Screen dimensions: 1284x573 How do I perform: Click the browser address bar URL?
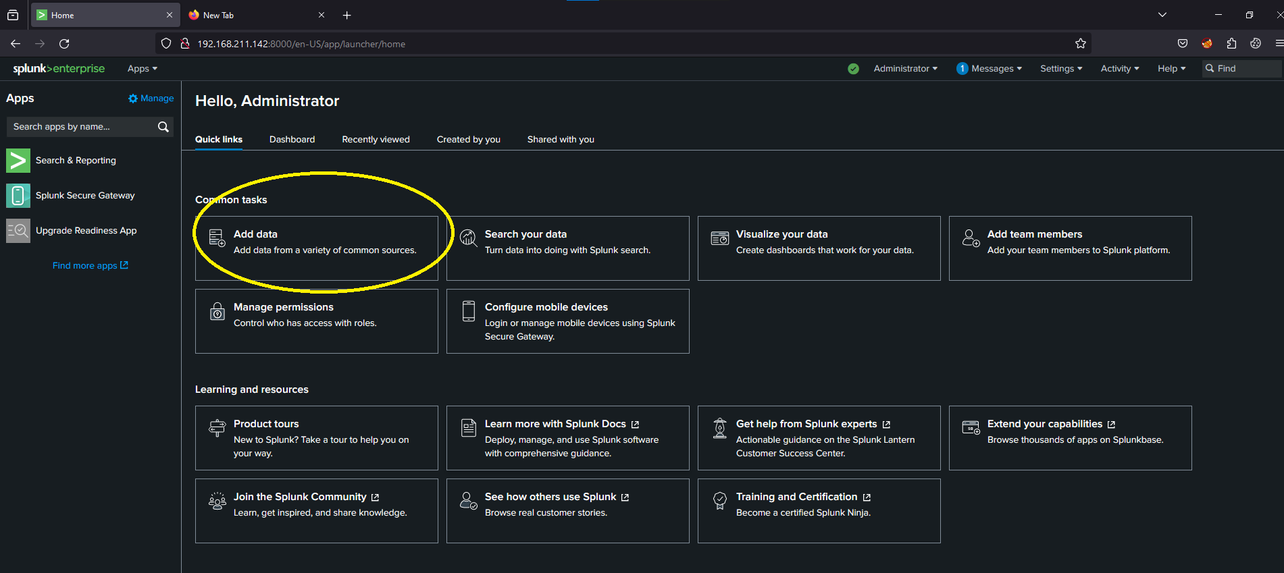301,44
